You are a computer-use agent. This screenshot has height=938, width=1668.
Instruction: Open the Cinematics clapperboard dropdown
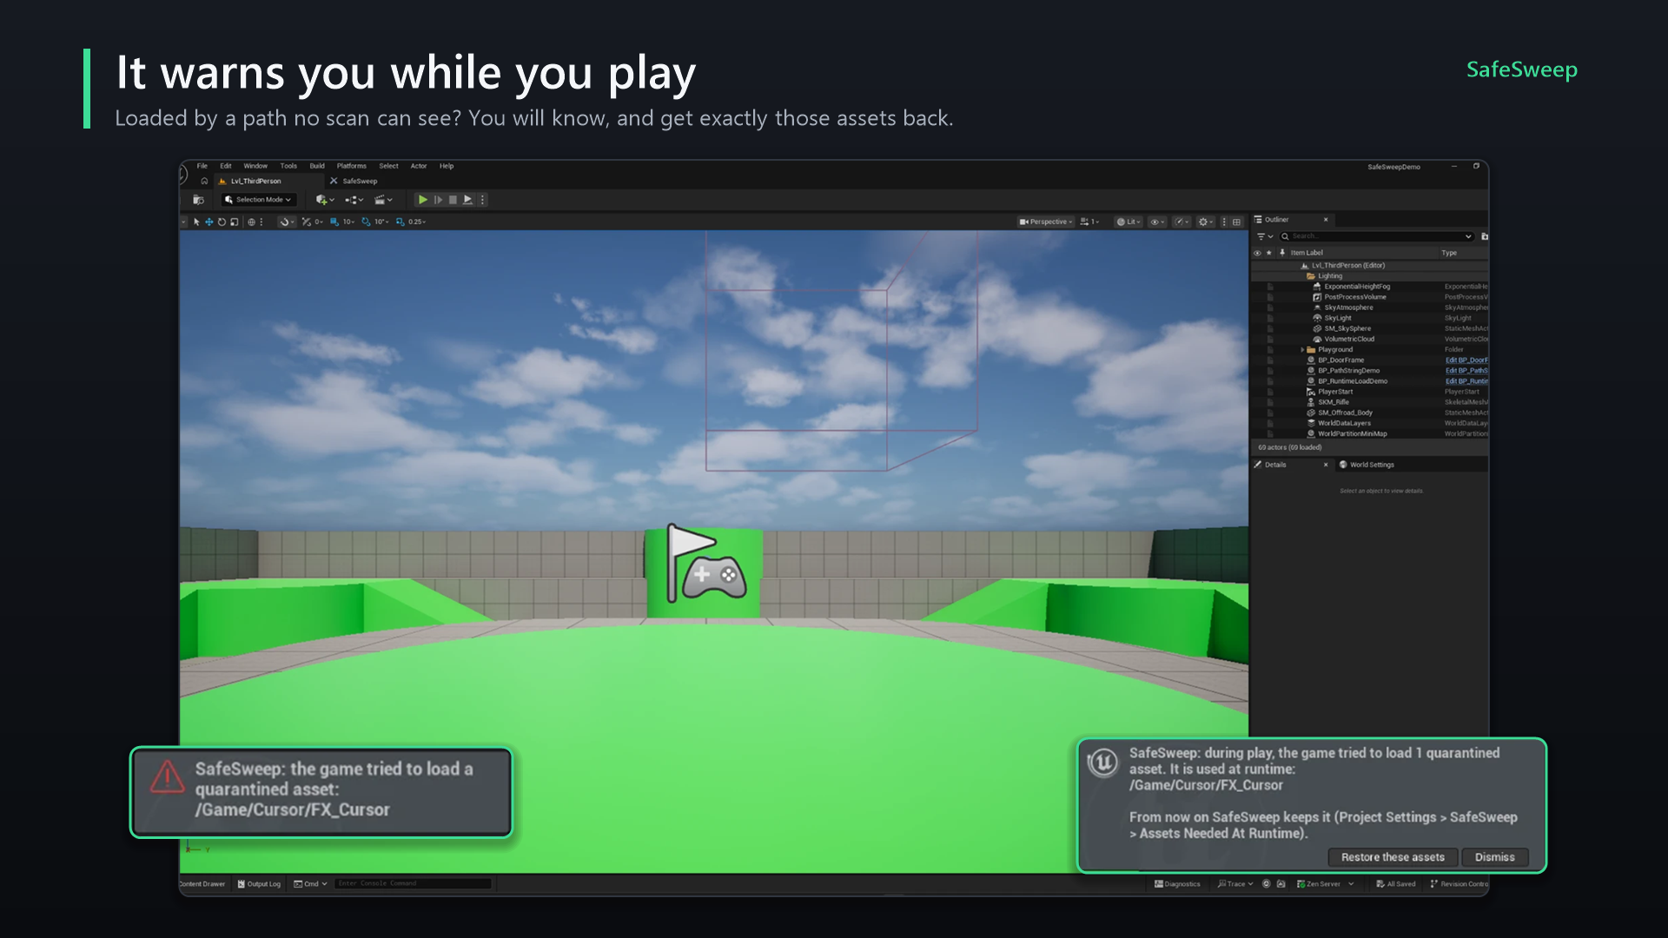[x=383, y=200]
